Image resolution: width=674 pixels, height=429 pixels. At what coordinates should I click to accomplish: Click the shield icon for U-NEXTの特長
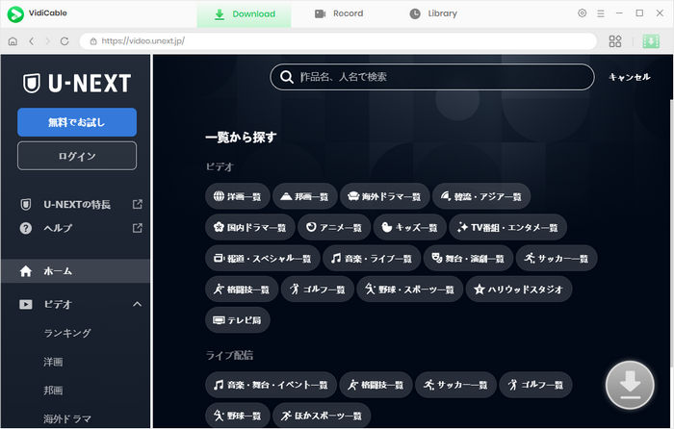(x=25, y=205)
